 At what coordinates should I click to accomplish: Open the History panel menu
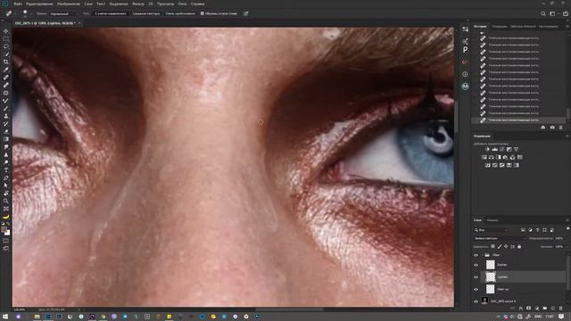pyautogui.click(x=567, y=26)
